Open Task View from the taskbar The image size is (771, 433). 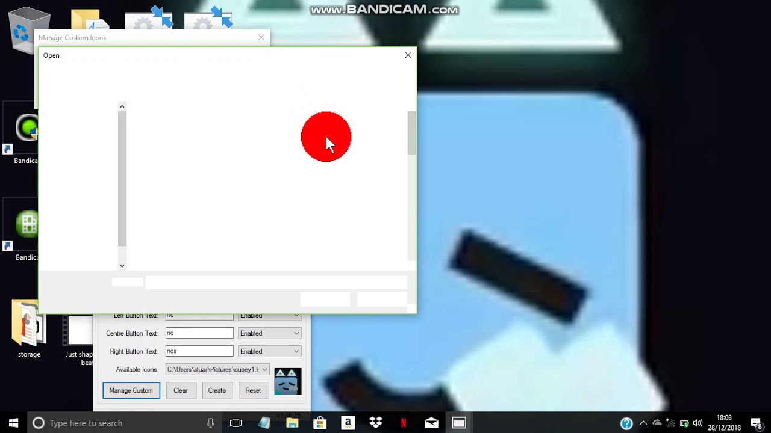tap(236, 423)
